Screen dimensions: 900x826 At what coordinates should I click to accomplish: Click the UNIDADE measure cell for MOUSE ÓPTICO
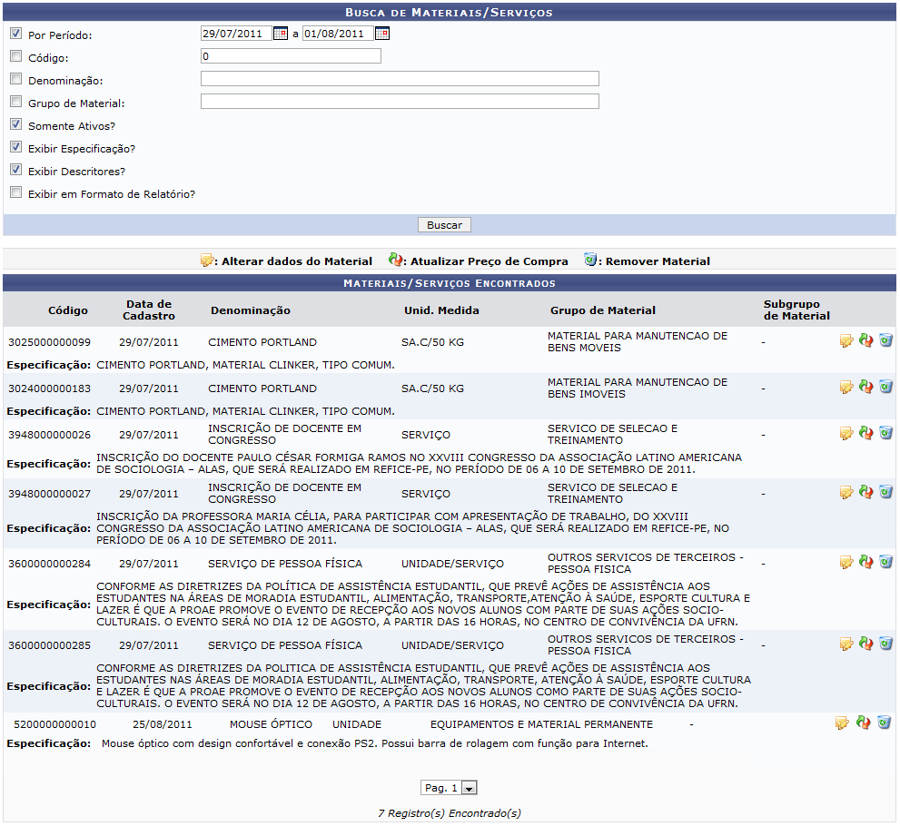[357, 724]
